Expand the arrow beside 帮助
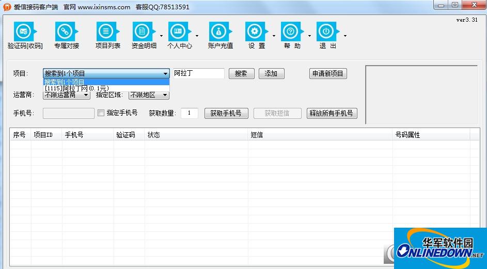 tap(309, 36)
